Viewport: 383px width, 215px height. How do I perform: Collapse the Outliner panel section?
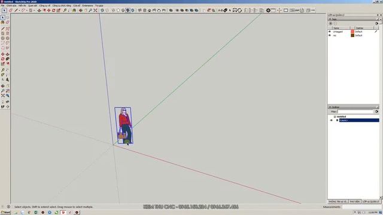(x=330, y=107)
